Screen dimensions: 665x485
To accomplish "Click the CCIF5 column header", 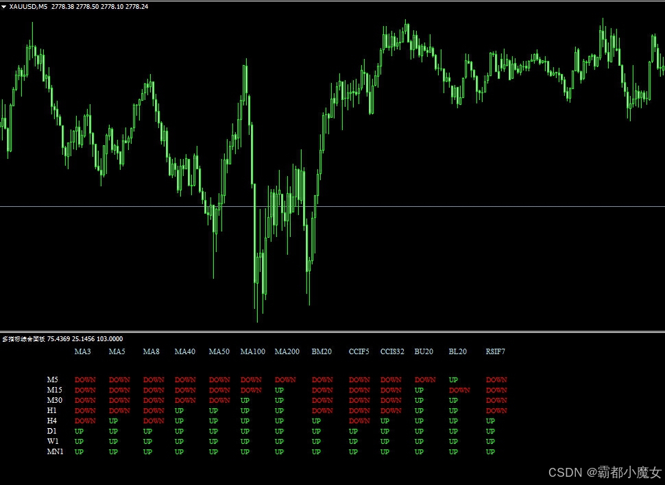I will click(359, 351).
